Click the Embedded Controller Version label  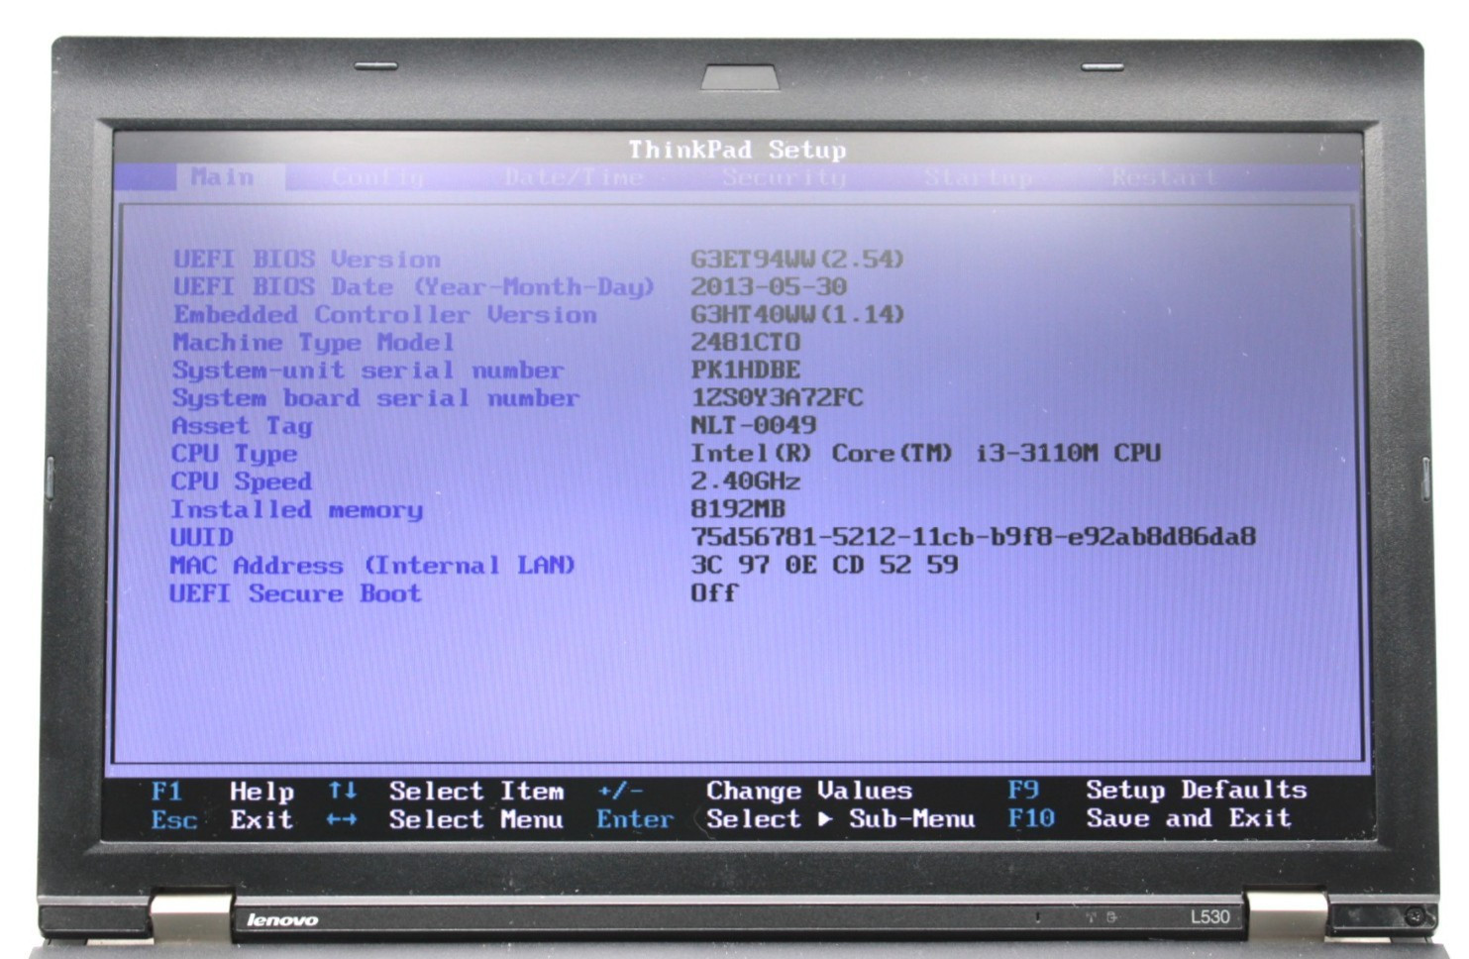[x=385, y=315]
